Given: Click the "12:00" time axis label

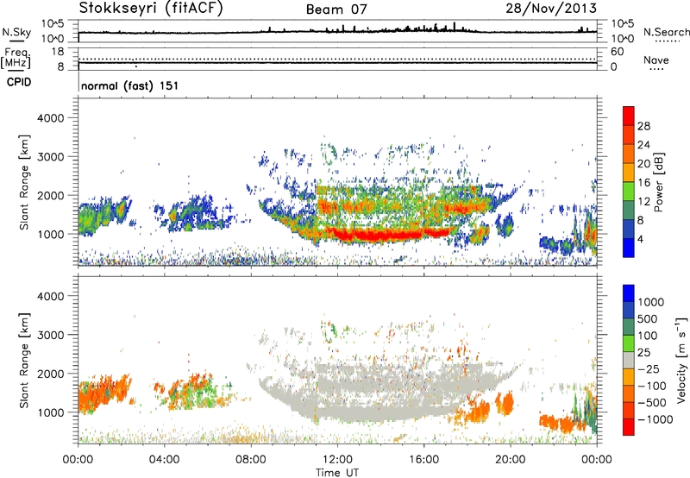Looking at the screenshot, I should click(x=337, y=460).
